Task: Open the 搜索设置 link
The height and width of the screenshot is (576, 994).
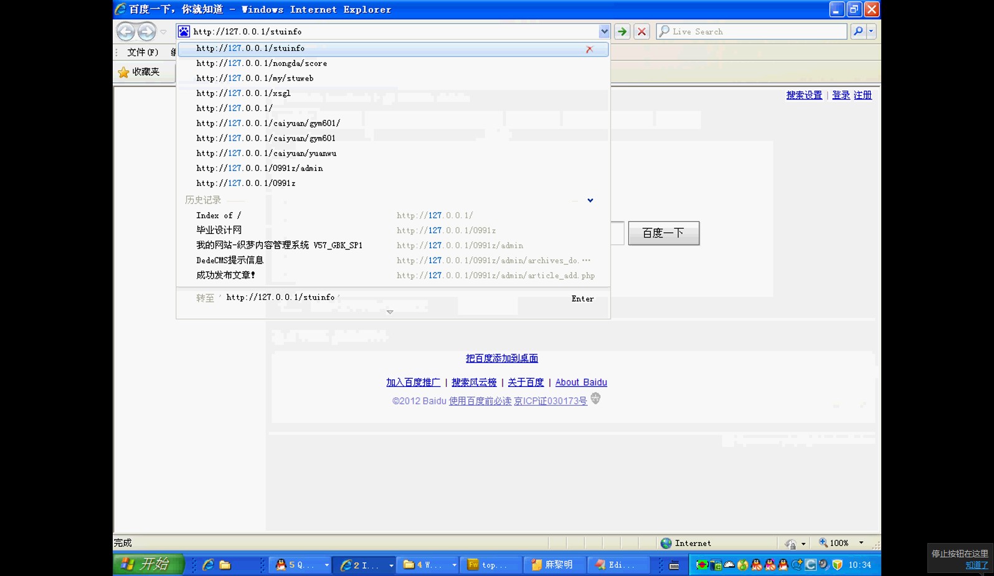Action: pos(804,95)
